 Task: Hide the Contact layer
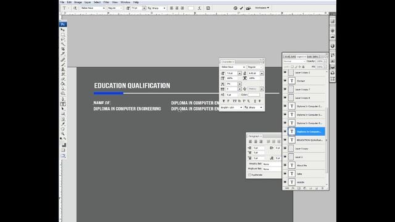click(x=285, y=81)
